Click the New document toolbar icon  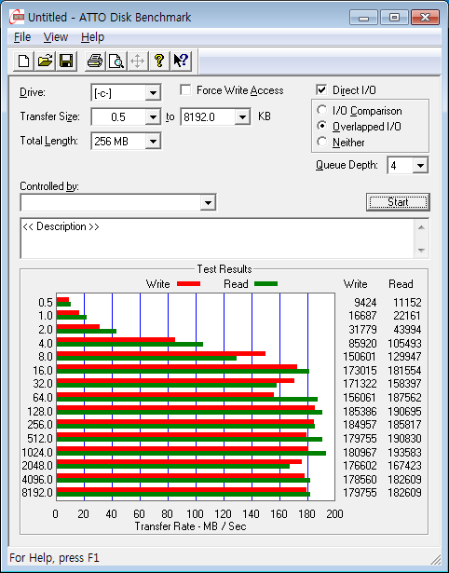click(x=23, y=61)
